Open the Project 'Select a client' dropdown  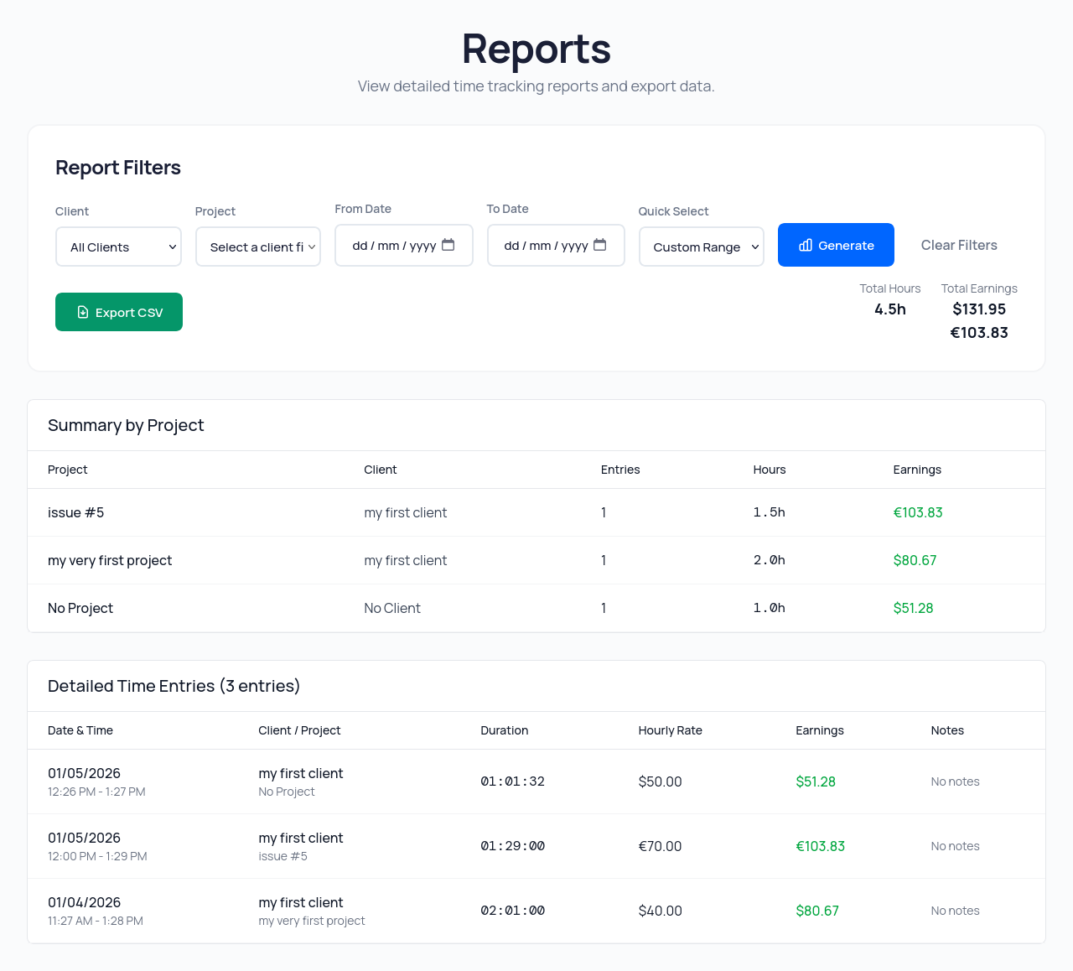point(258,247)
